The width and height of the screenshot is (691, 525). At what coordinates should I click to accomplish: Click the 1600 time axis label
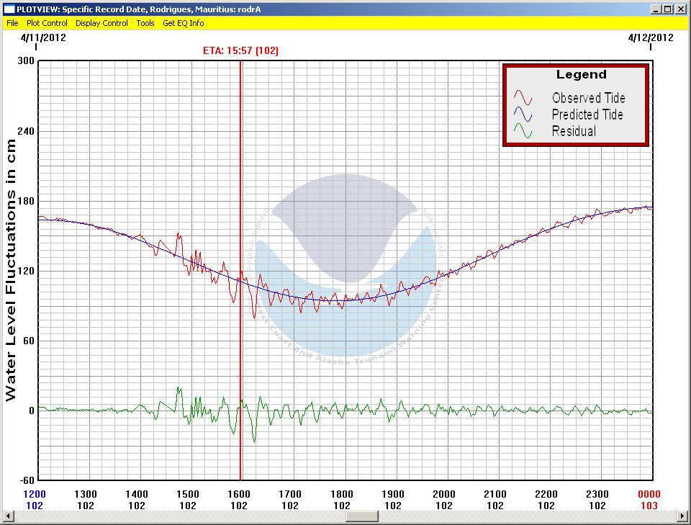point(239,494)
